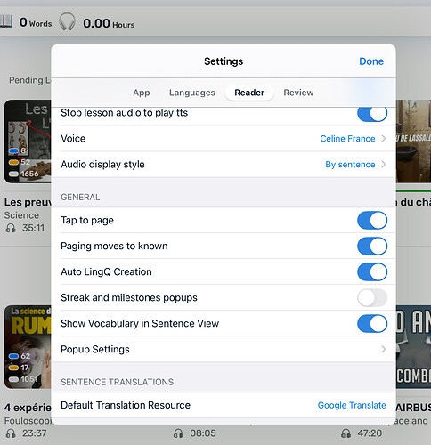
Task: Click the book icon beside 0 Words
Action: (x=6, y=21)
